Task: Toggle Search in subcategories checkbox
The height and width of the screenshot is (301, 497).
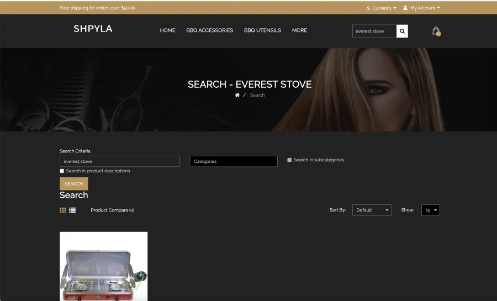Action: tap(289, 160)
